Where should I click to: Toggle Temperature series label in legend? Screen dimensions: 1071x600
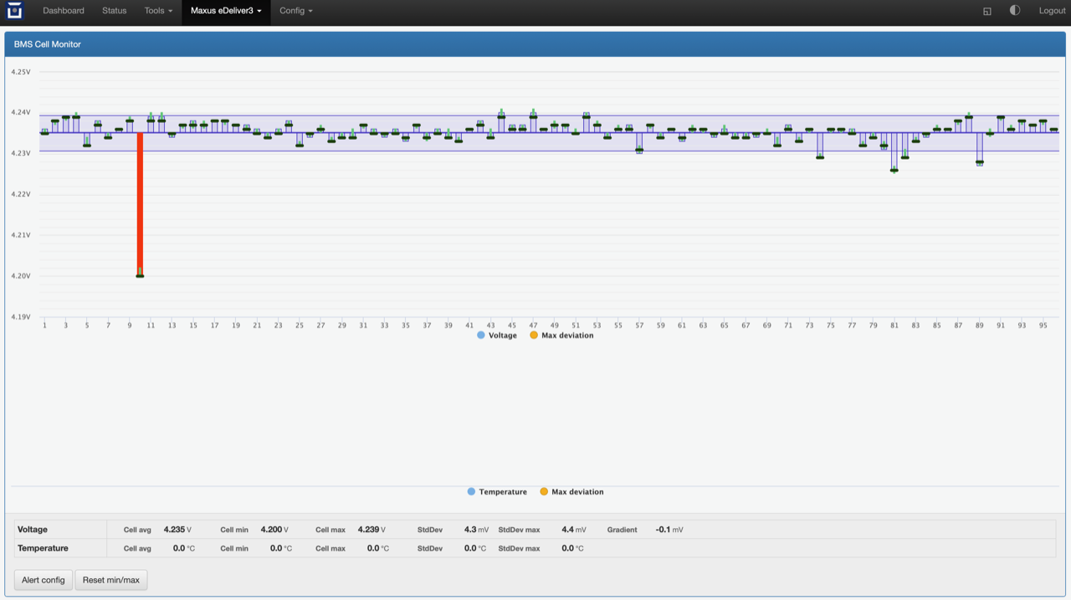tap(503, 492)
